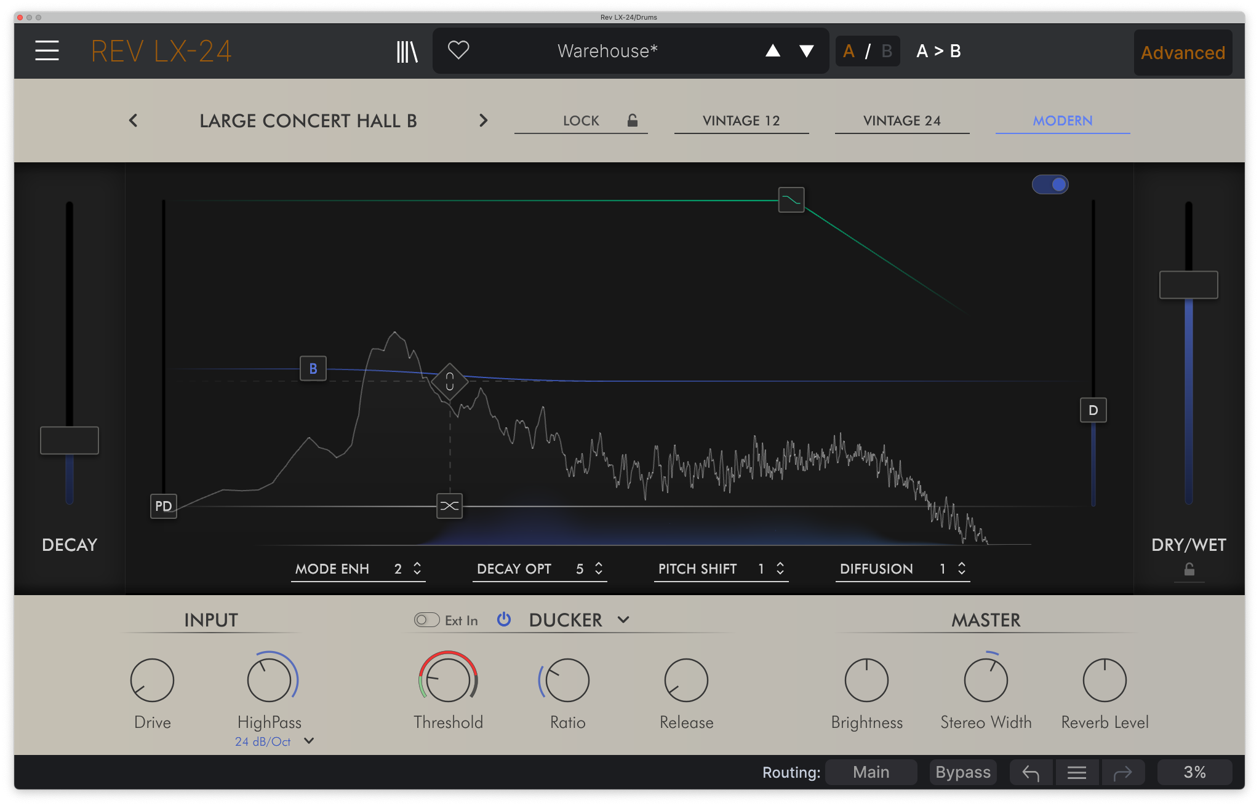
Task: Click the DIFFUSION stepper arrows
Action: [962, 569]
